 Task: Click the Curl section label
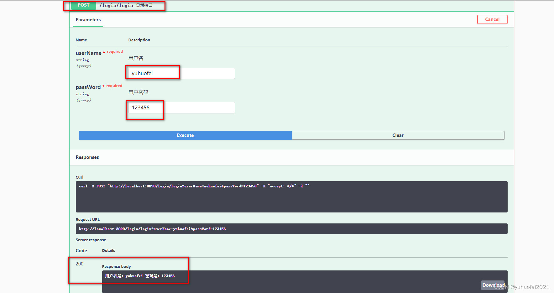click(x=80, y=177)
